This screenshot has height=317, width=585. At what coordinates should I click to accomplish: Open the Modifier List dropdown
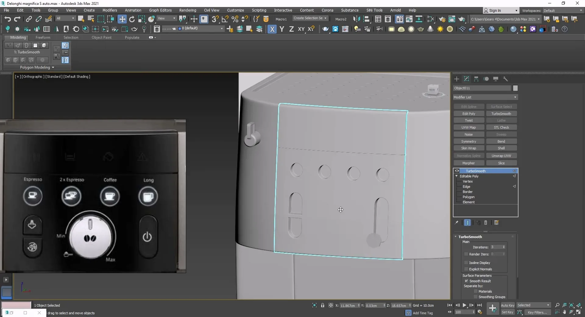coord(485,97)
